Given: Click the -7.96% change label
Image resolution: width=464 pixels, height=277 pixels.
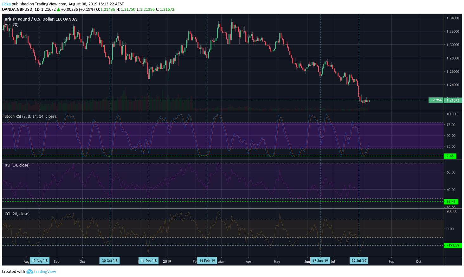Looking at the screenshot, I should coord(436,100).
